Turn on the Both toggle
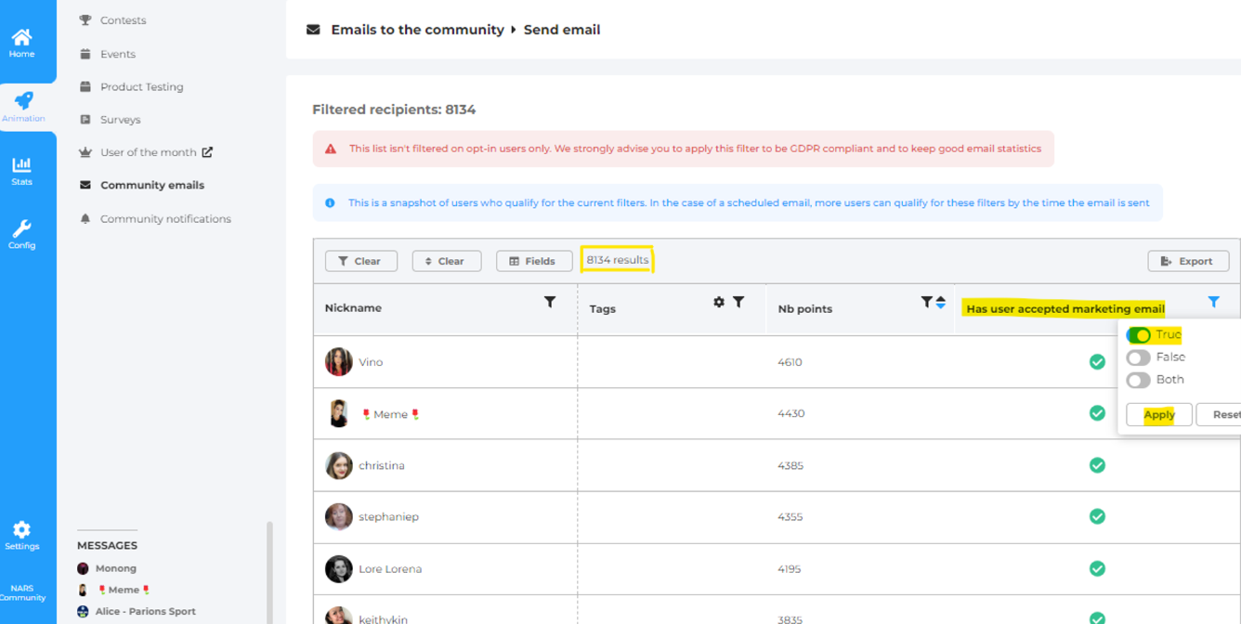 pyautogui.click(x=1138, y=380)
